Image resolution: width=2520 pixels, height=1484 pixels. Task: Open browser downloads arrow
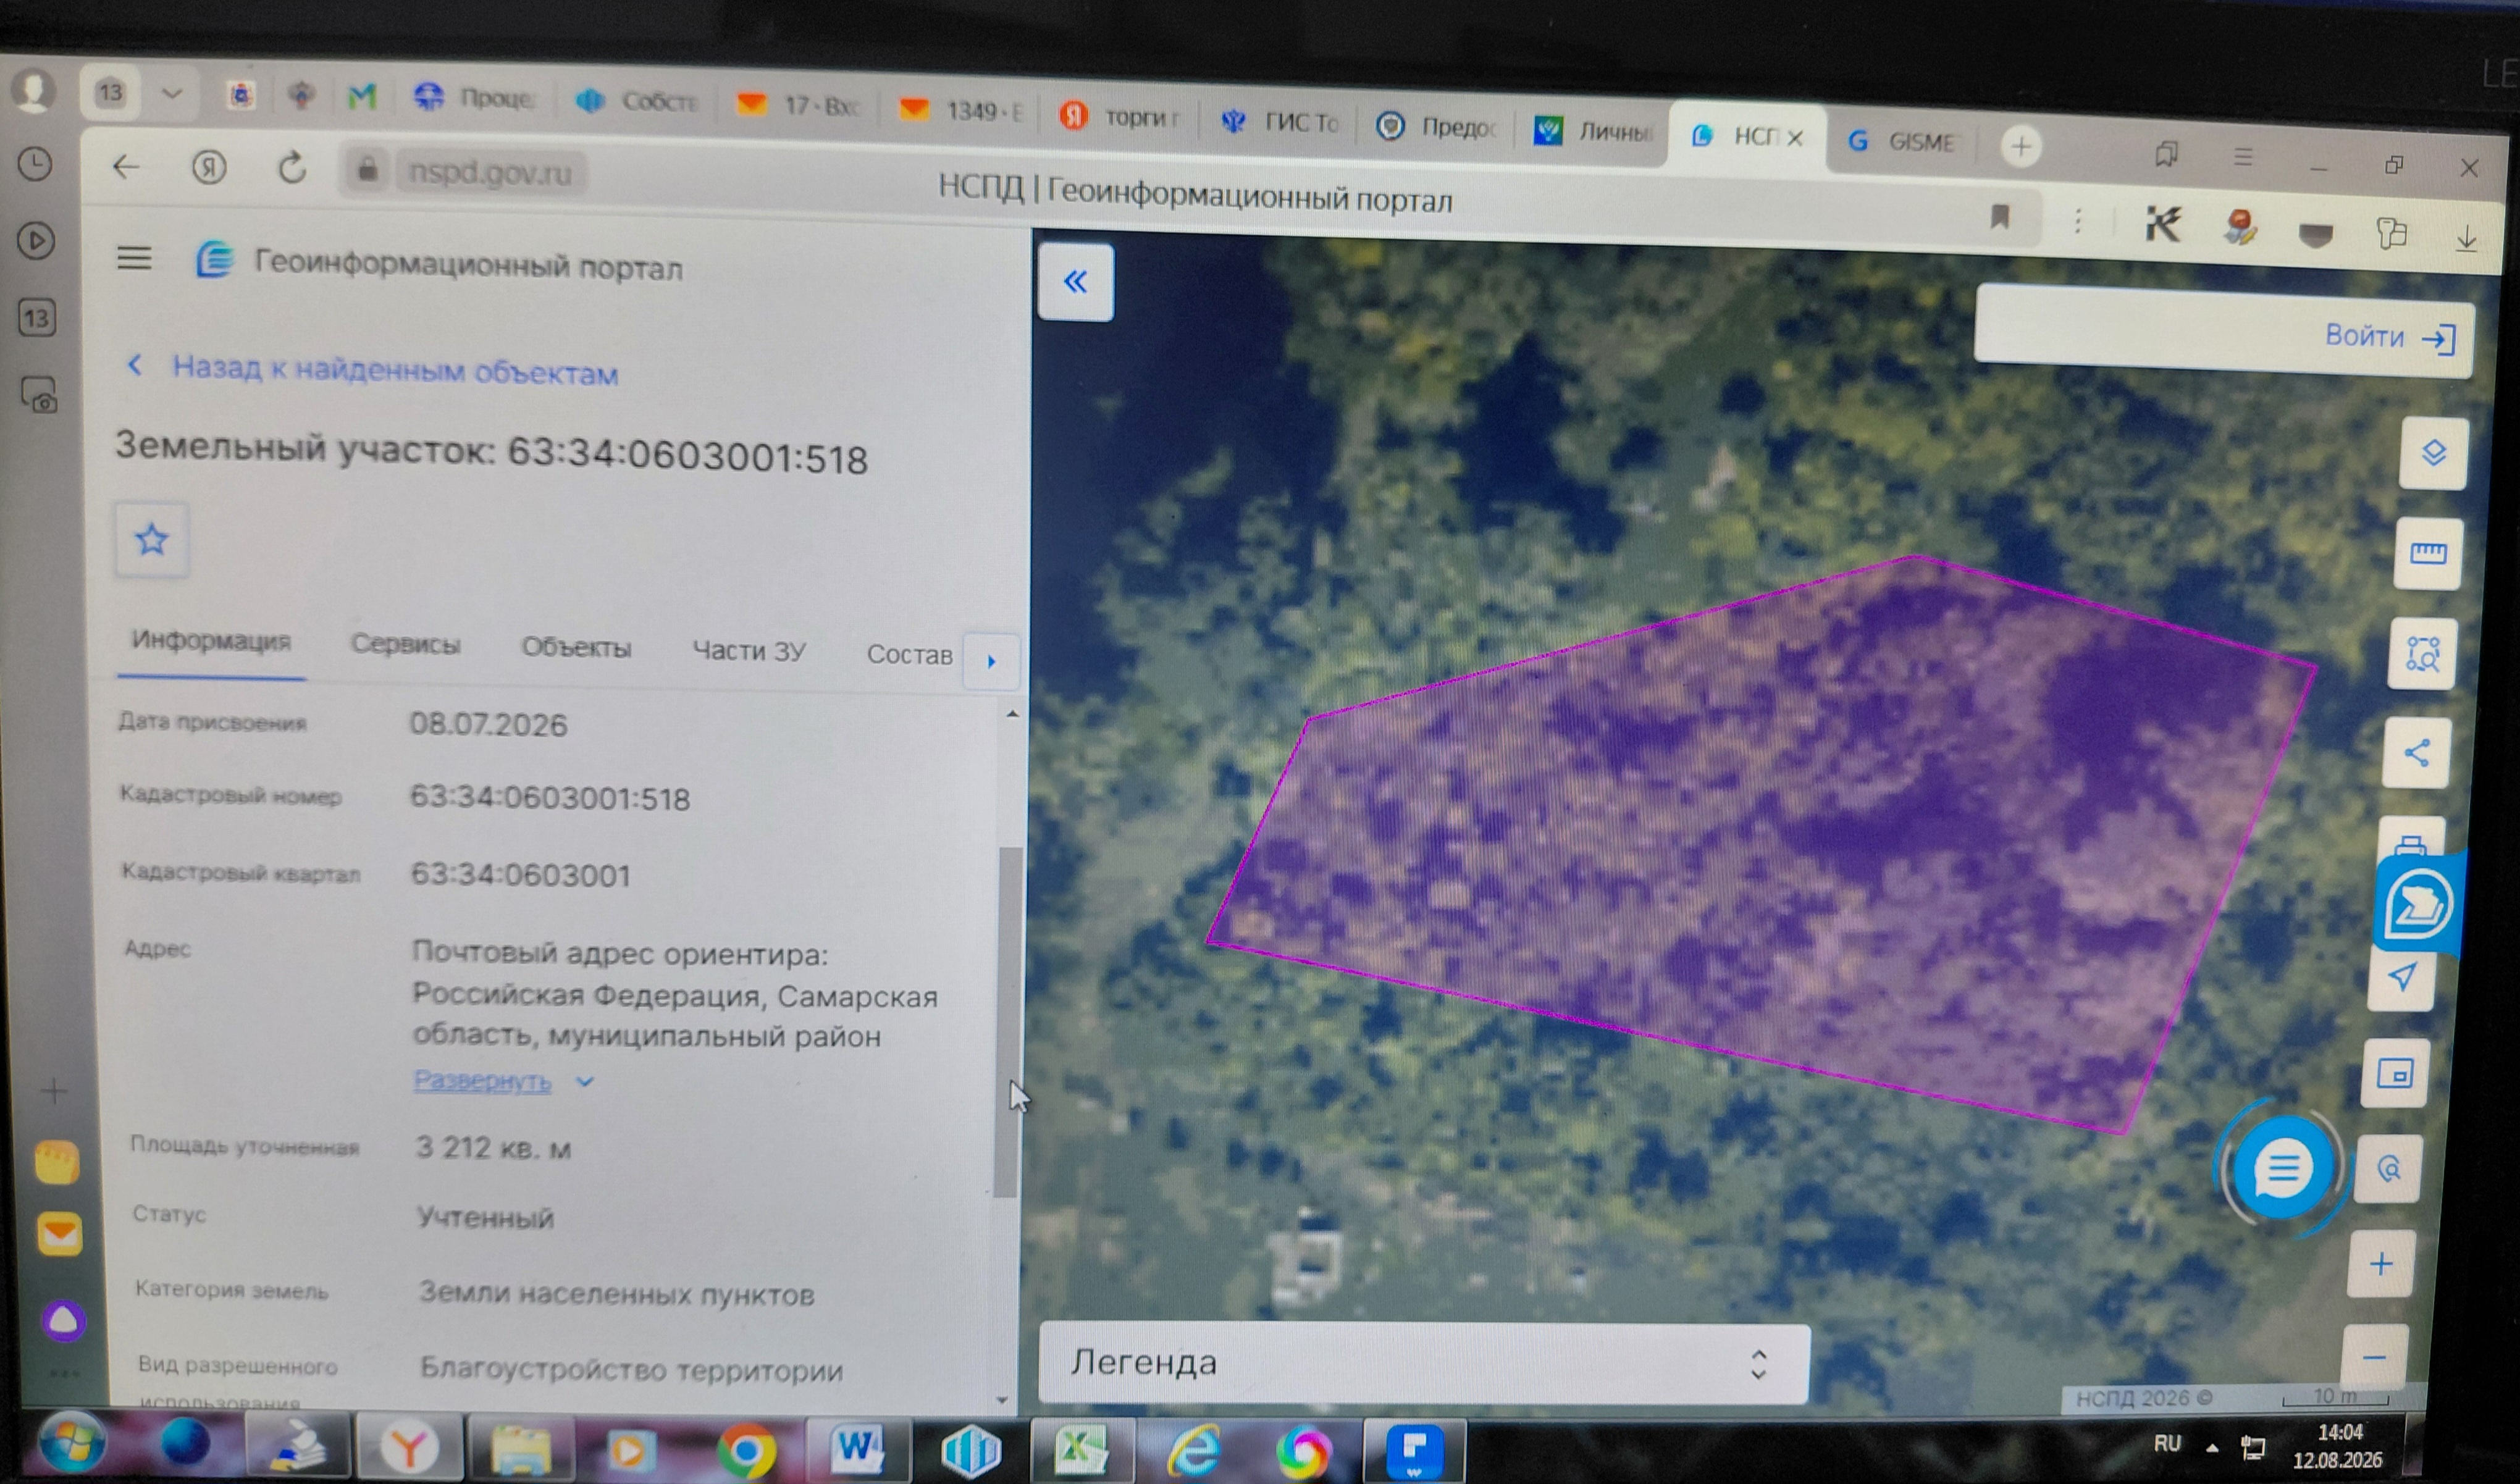pos(2466,238)
